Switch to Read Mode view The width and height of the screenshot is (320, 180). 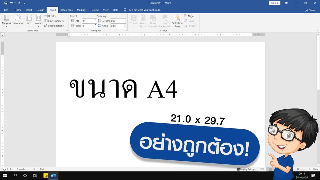coord(262,169)
